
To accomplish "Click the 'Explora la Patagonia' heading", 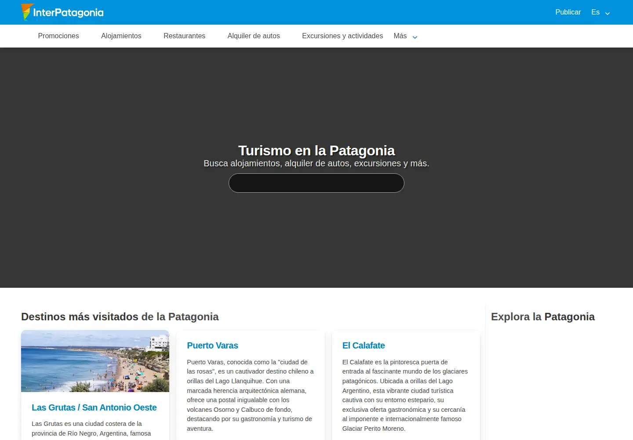I will tap(543, 317).
